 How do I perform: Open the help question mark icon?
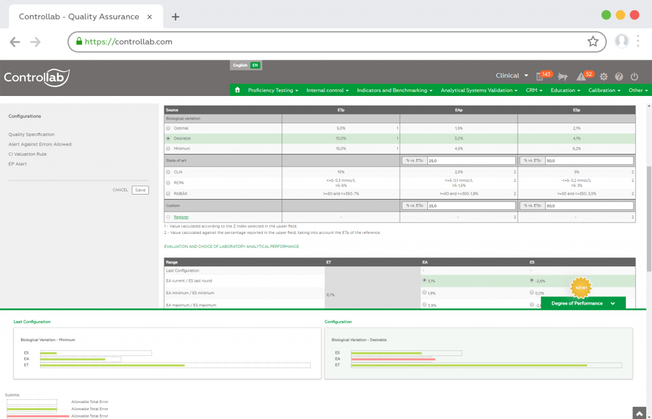point(618,76)
